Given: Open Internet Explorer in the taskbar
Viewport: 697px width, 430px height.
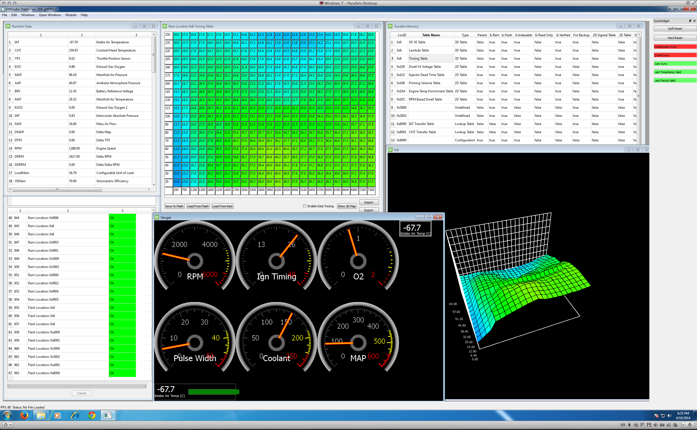Looking at the screenshot, I should point(75,416).
